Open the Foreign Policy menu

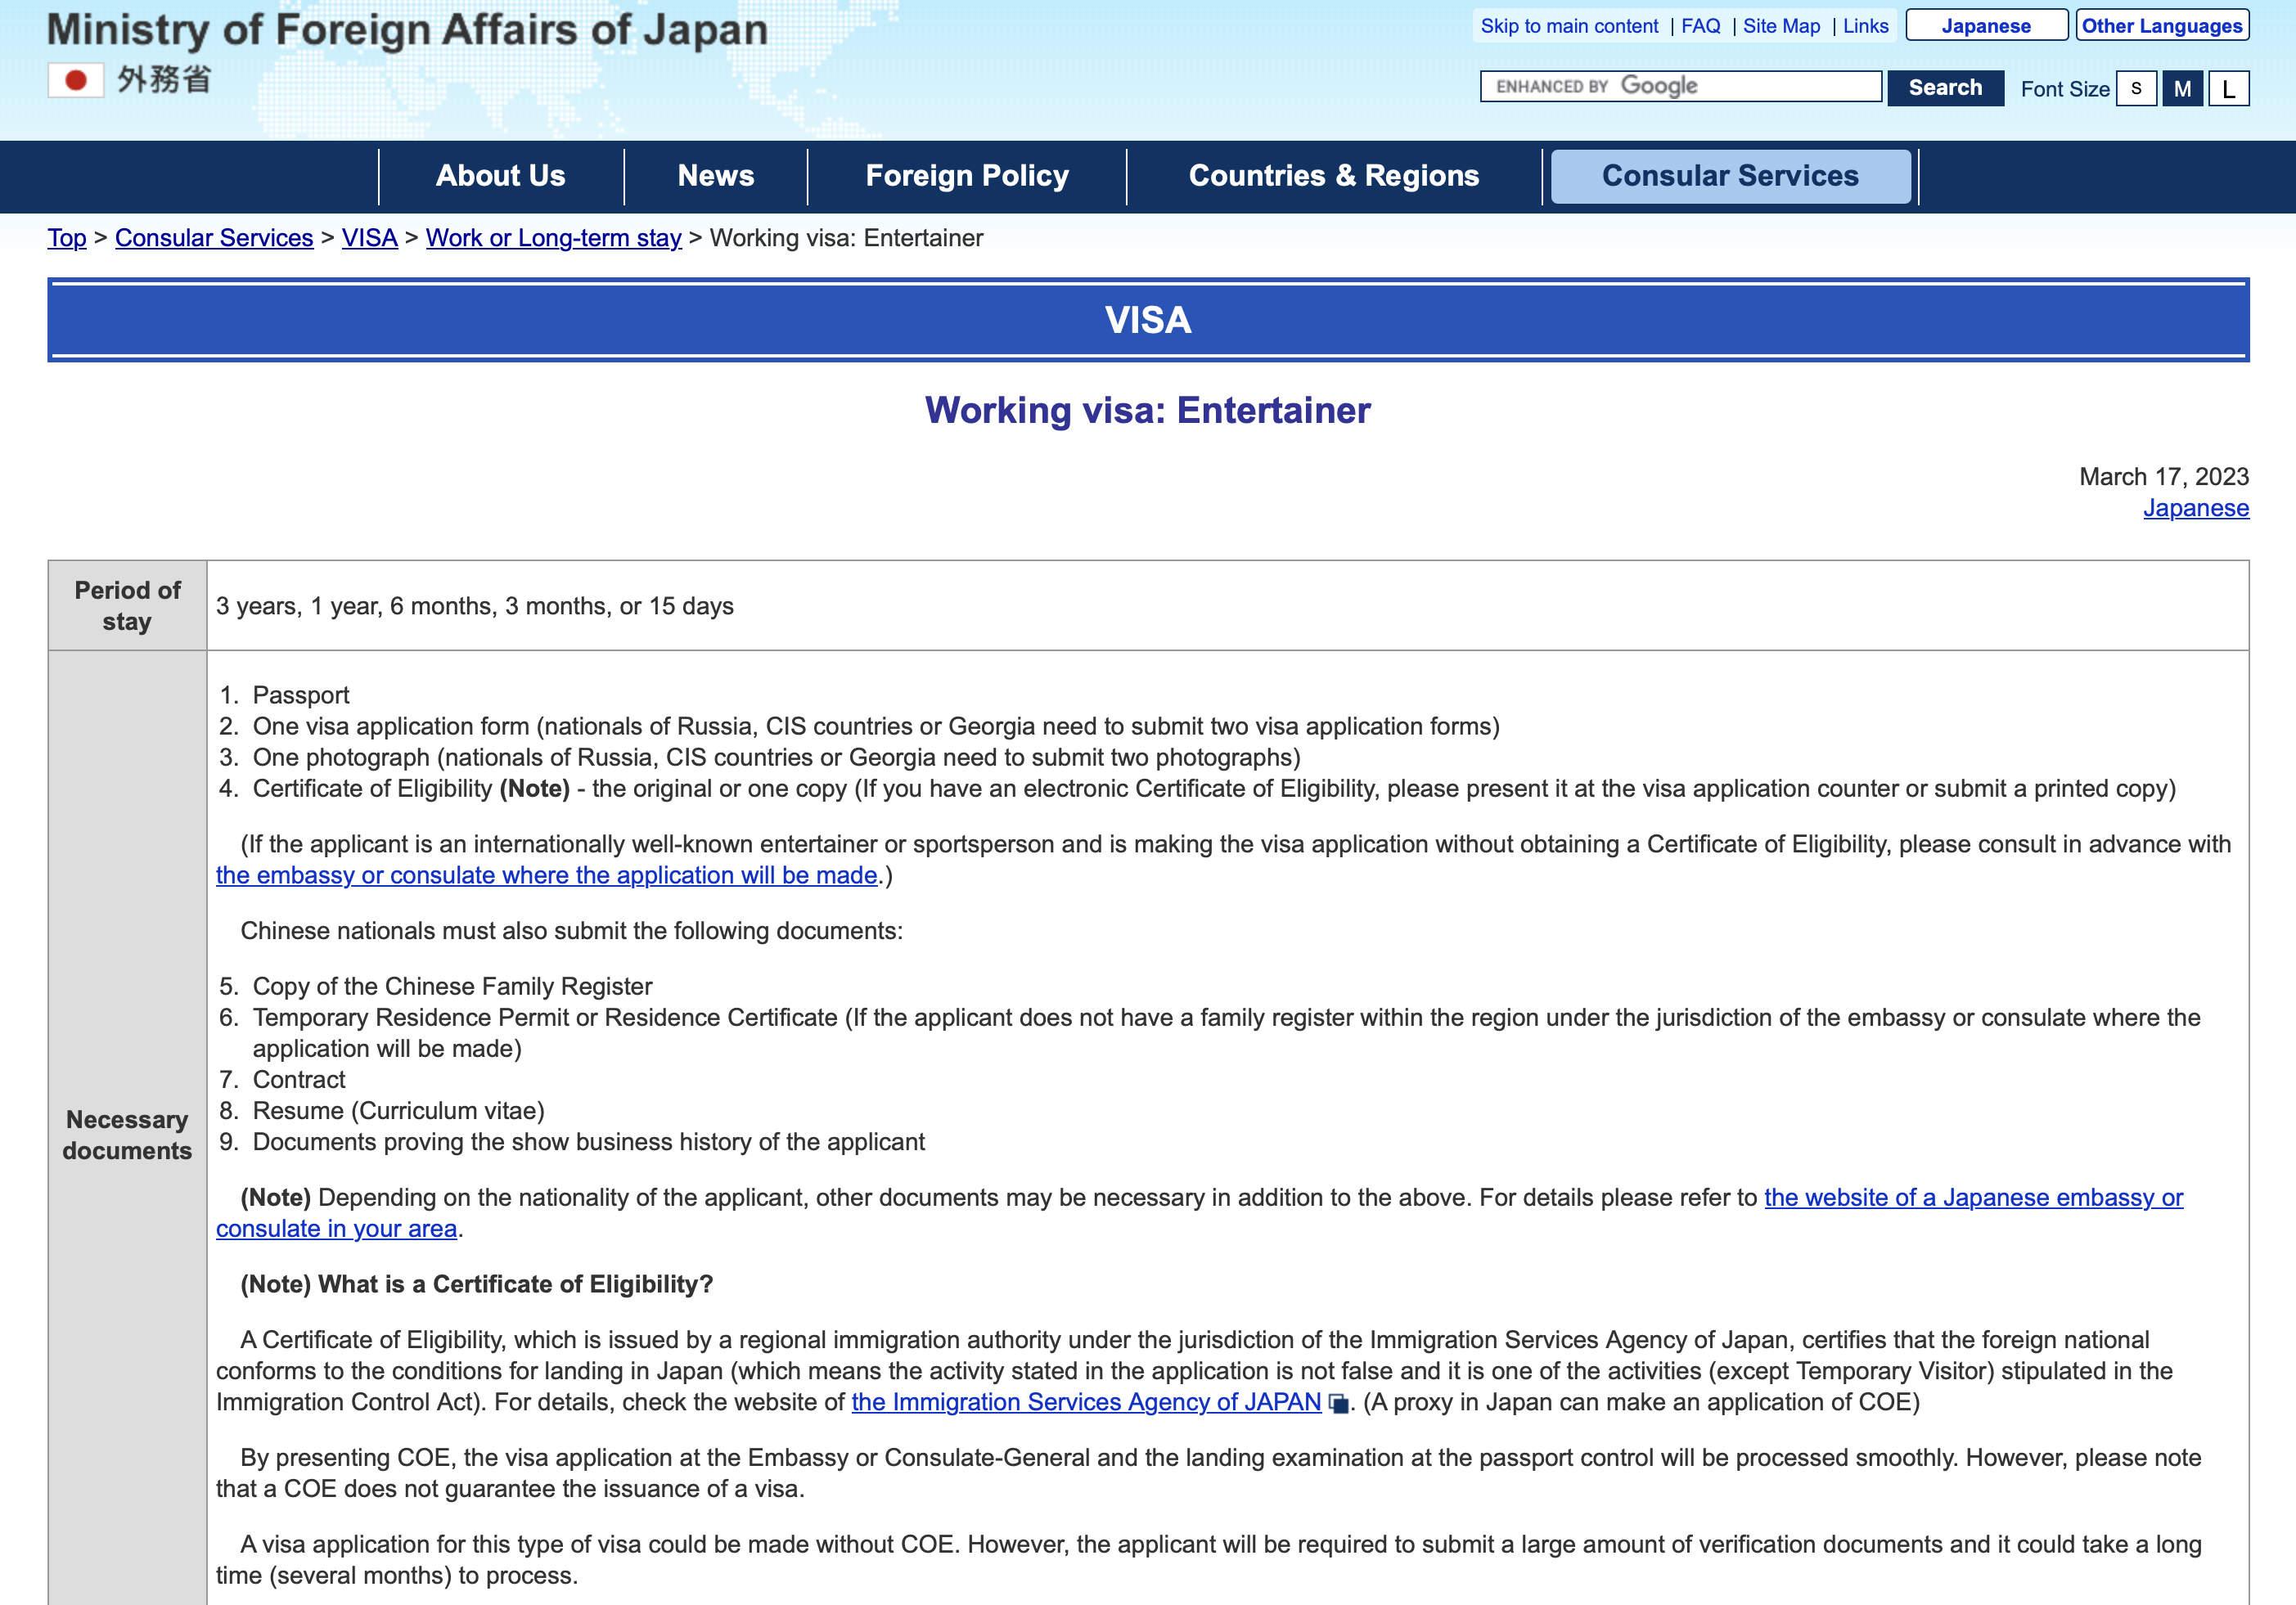click(x=966, y=176)
